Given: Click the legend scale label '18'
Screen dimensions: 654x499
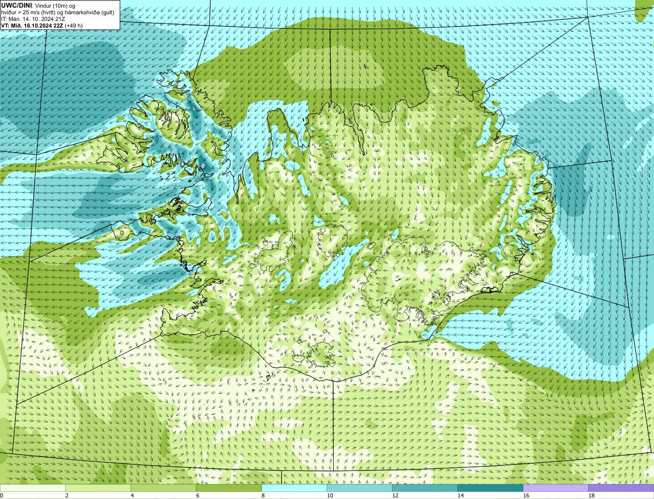Looking at the screenshot, I should 592,495.
